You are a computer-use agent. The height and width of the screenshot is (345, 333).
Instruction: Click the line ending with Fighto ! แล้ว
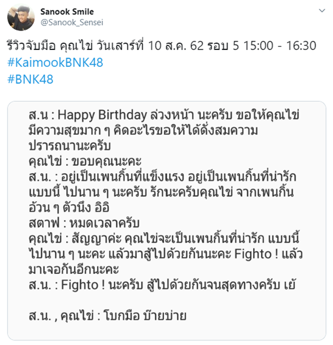pyautogui.click(x=166, y=254)
